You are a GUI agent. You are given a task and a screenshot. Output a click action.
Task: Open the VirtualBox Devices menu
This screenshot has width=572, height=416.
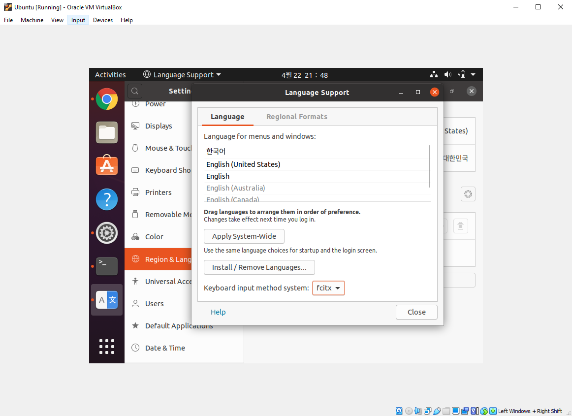(x=103, y=20)
